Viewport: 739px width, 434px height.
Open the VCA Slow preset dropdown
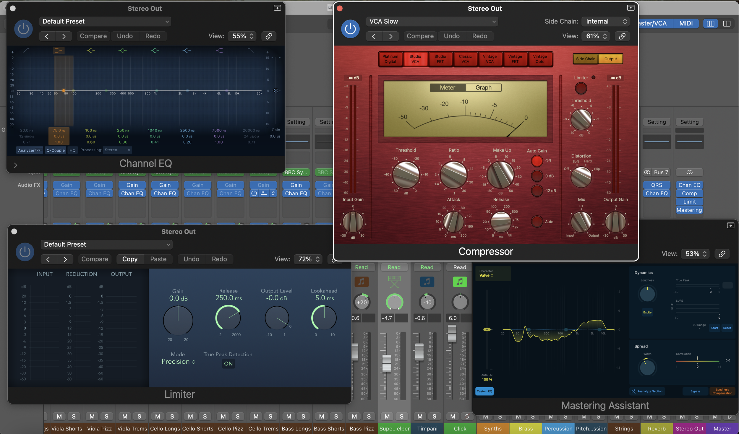coord(432,21)
